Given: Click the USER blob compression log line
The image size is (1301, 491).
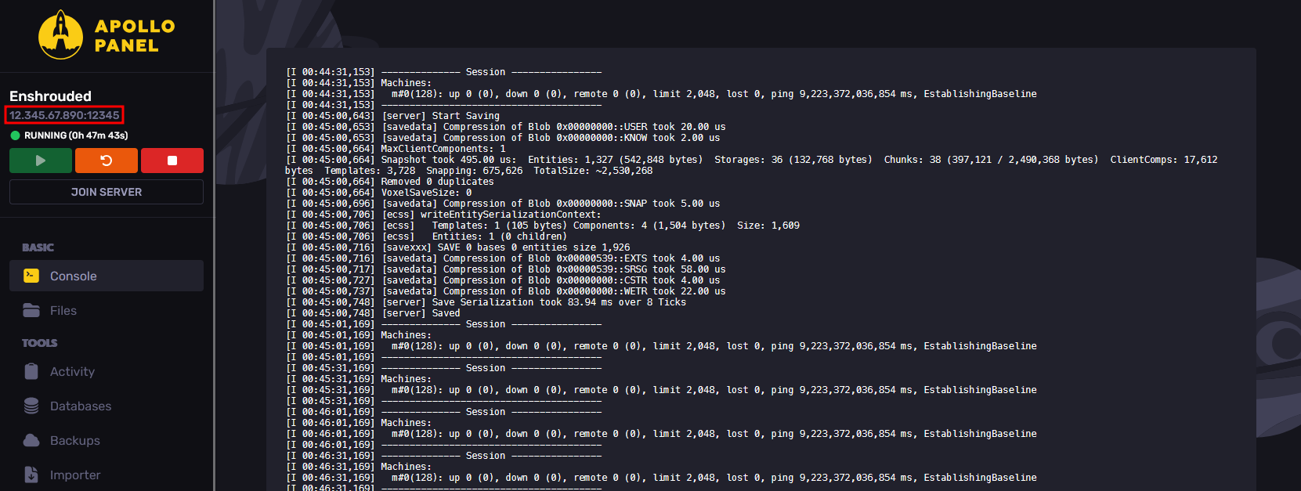Looking at the screenshot, I should (x=506, y=127).
